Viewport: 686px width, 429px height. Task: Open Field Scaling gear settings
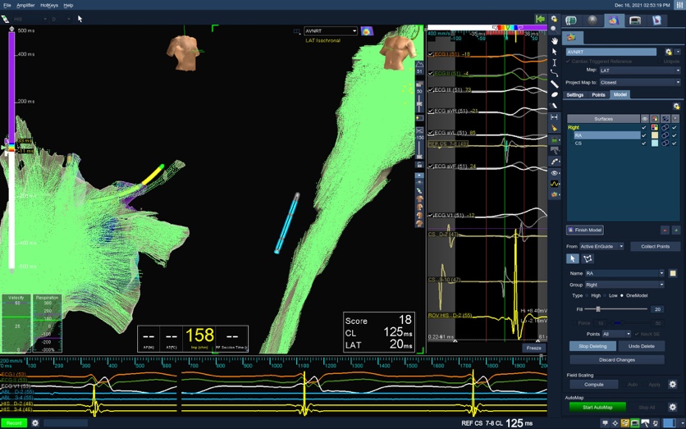(673, 384)
